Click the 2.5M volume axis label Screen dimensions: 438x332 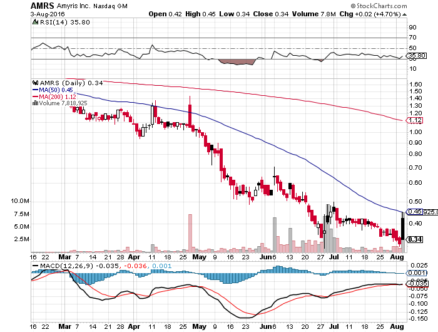(x=21, y=239)
